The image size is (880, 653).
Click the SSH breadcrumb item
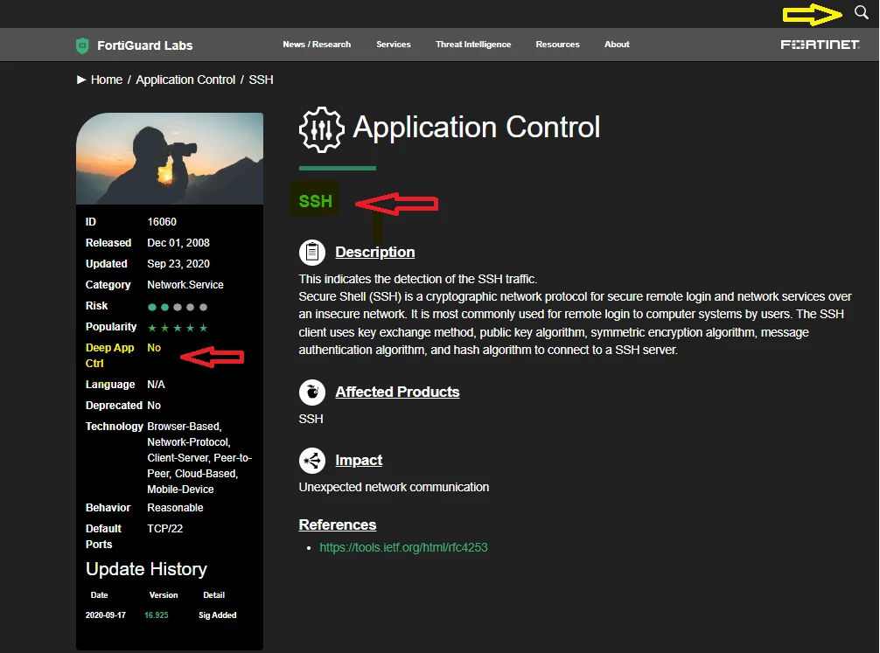tap(261, 80)
